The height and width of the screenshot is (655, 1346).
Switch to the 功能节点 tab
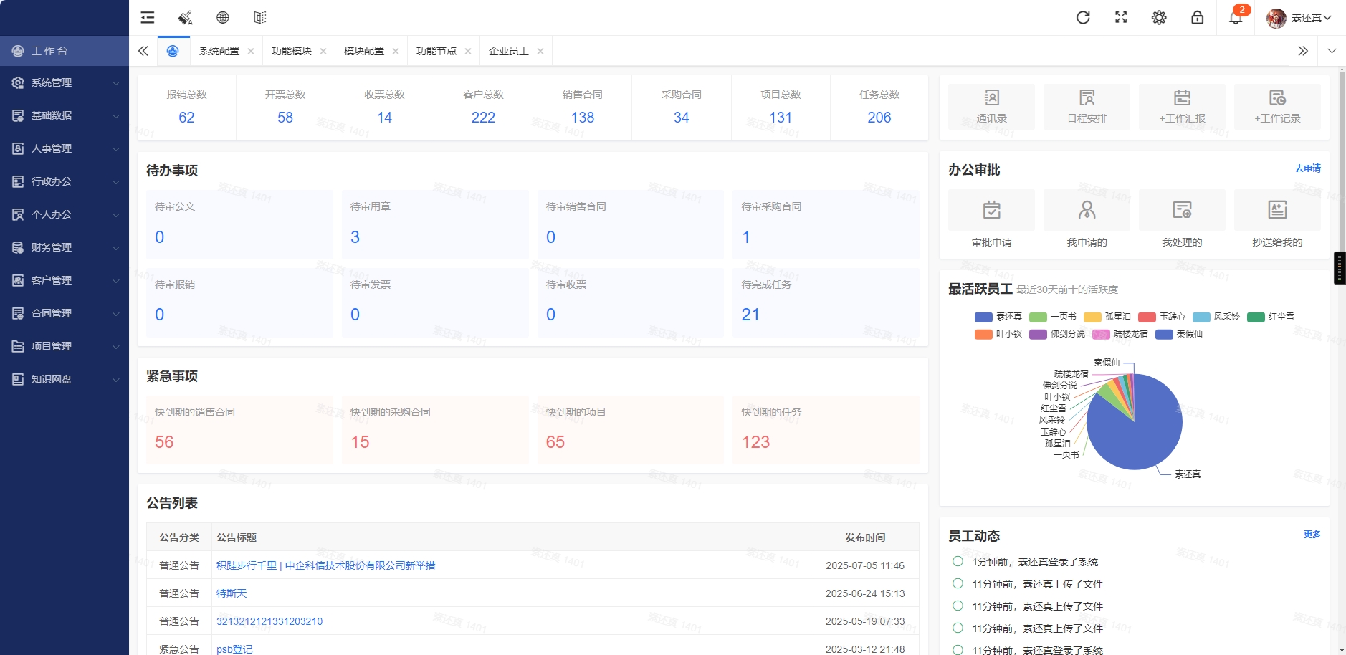point(437,50)
